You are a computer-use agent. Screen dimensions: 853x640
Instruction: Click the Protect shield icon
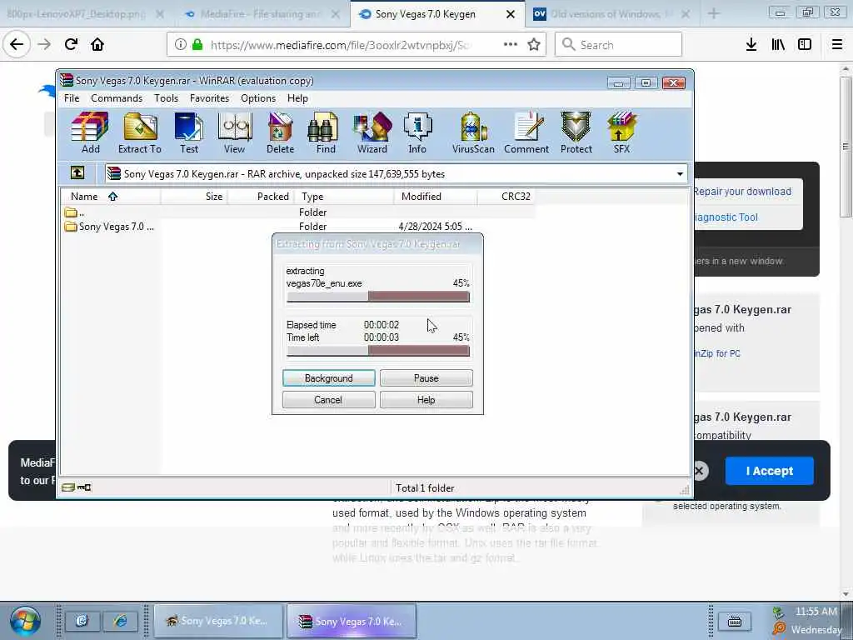click(x=576, y=132)
